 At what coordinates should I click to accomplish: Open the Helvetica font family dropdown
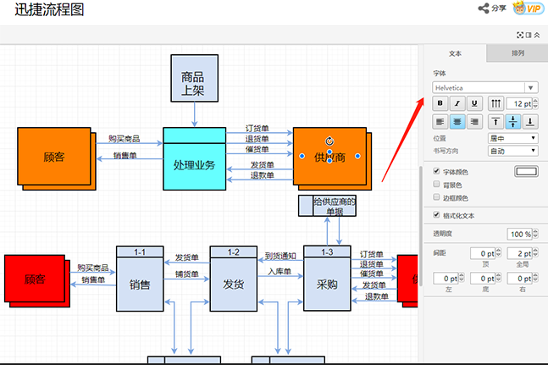[x=485, y=88]
